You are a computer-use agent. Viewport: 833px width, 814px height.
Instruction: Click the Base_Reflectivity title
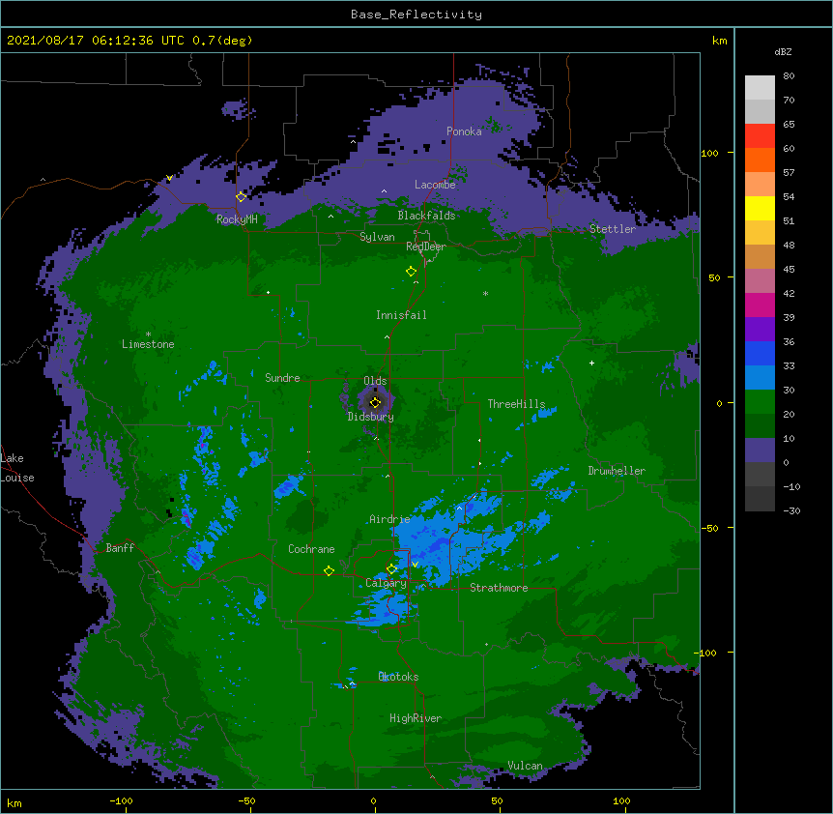(416, 15)
